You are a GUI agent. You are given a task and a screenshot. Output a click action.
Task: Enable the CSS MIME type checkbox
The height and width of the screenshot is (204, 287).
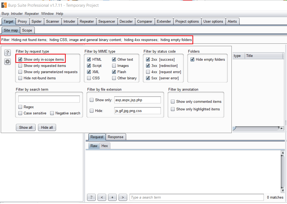click(89, 78)
